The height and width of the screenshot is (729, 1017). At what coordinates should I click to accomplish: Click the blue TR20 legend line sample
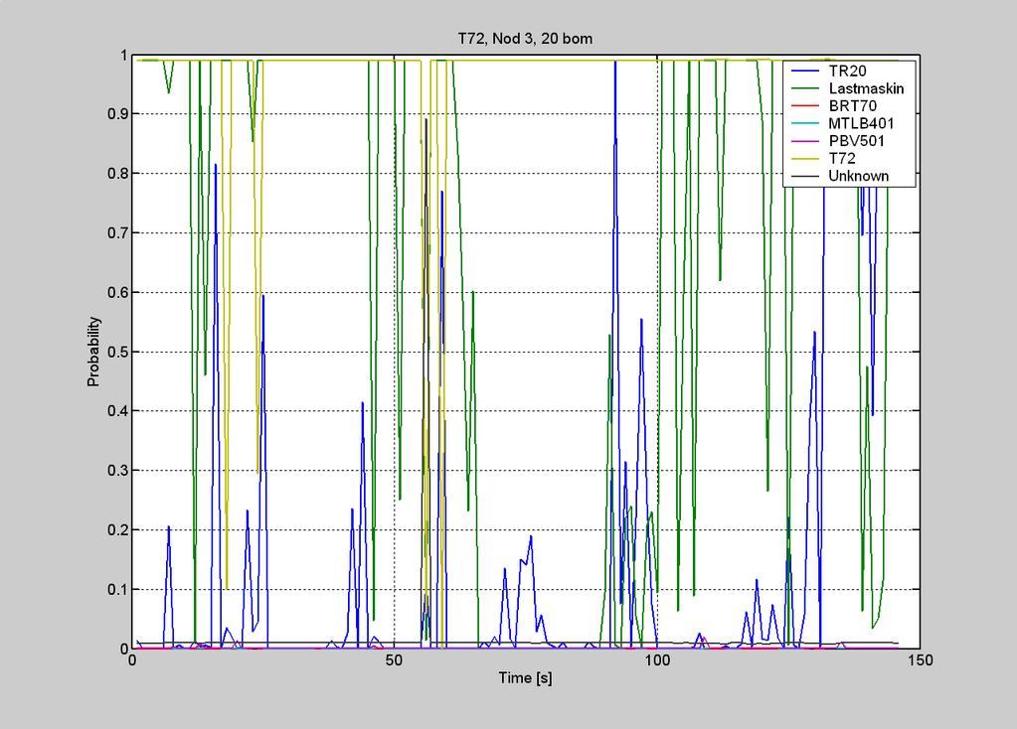pos(805,72)
